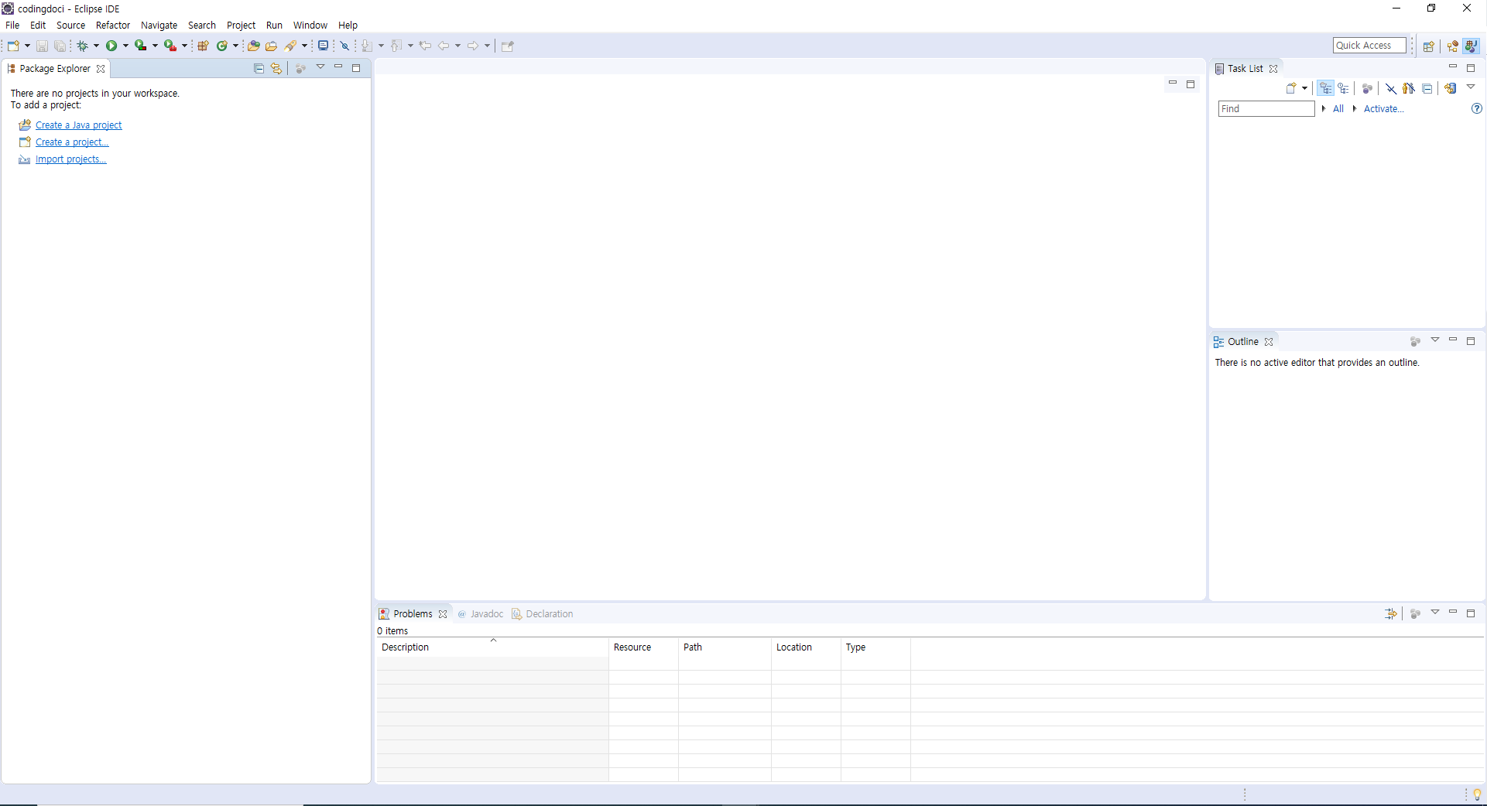1487x806 pixels.
Task: Click the Import projects... link
Action: tap(70, 159)
